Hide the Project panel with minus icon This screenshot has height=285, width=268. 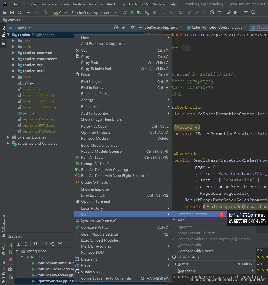pyautogui.click(x=140, y=27)
